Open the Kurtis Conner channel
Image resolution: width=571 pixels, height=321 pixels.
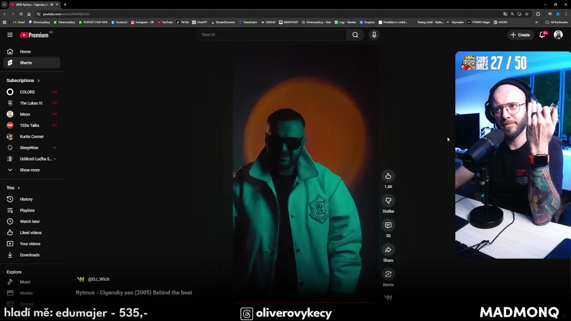32,136
